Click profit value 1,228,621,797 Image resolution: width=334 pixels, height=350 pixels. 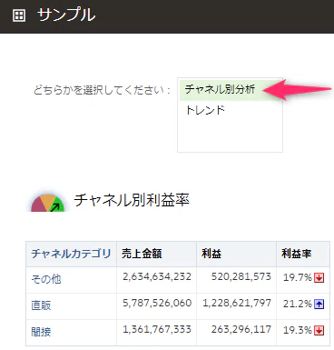237,303
